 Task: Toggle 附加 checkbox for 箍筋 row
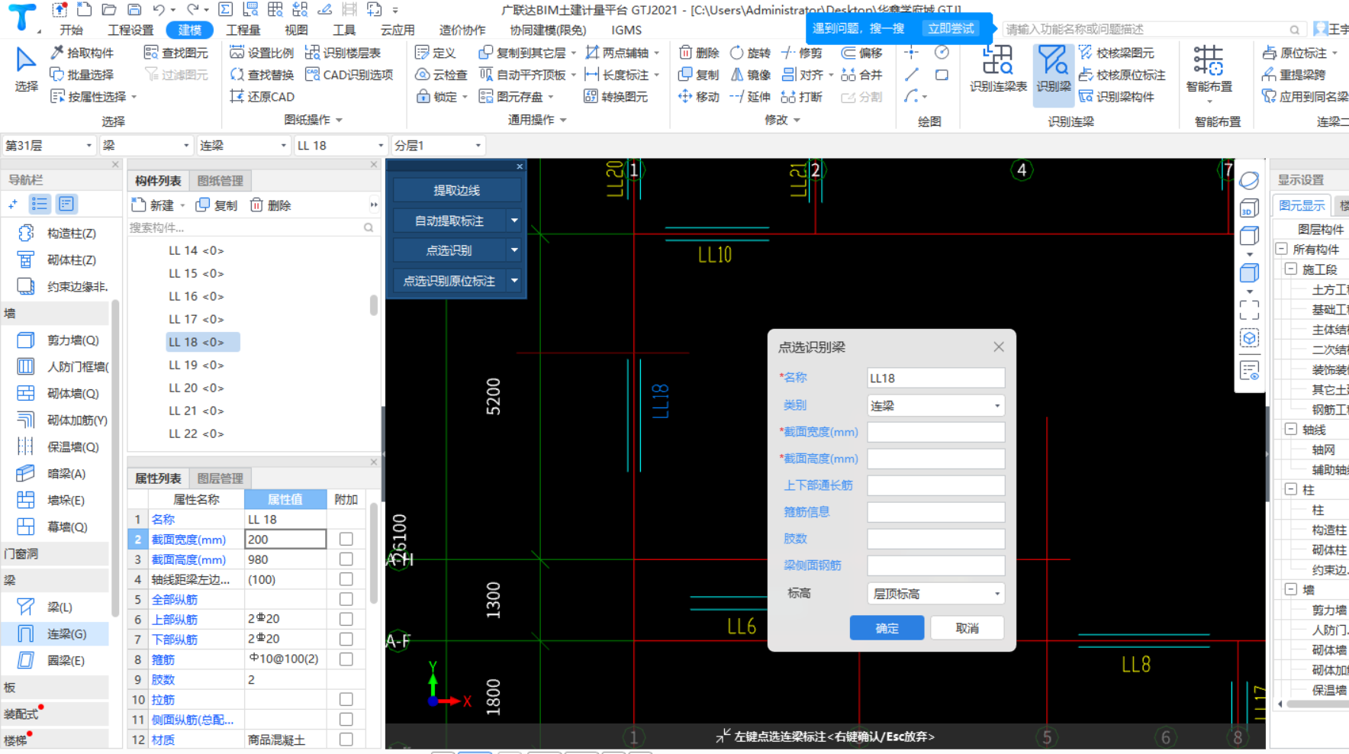pos(346,659)
